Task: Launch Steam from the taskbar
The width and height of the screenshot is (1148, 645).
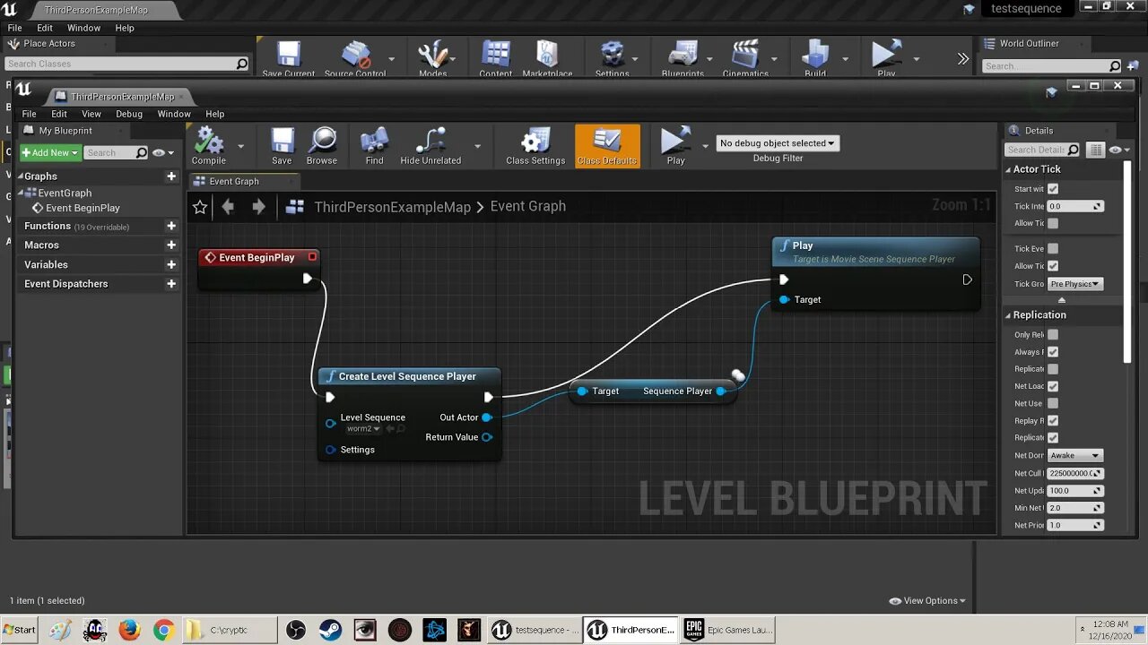Action: [330, 630]
